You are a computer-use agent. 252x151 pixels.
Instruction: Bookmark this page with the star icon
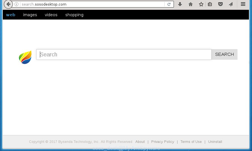pos(201,4)
